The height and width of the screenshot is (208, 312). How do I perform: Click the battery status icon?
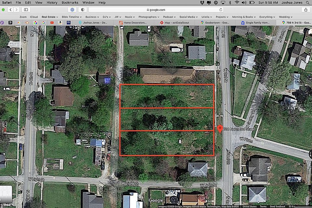point(252,3)
